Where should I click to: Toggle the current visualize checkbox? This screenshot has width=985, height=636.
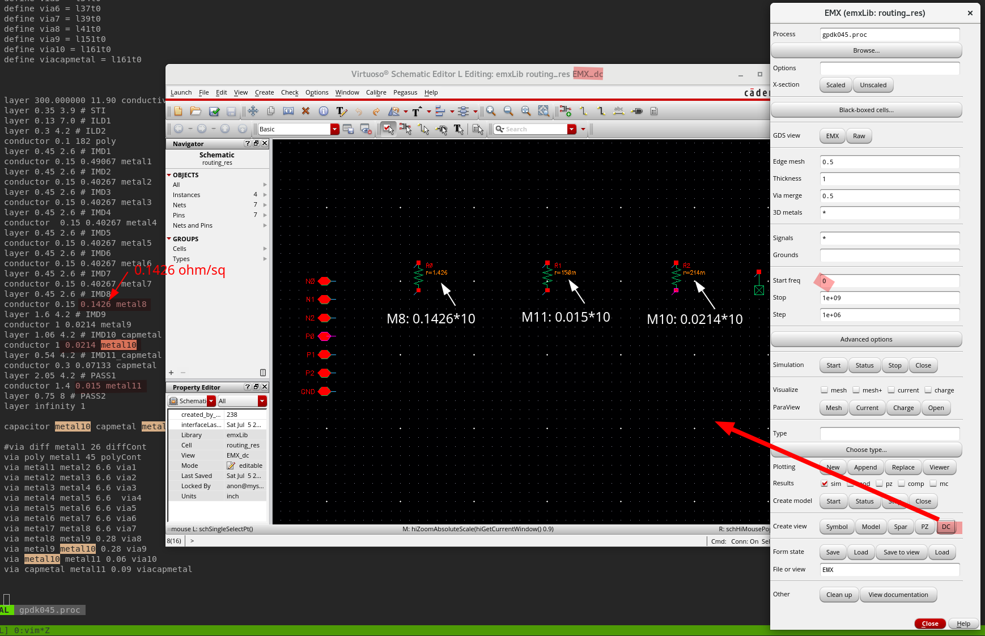point(891,390)
